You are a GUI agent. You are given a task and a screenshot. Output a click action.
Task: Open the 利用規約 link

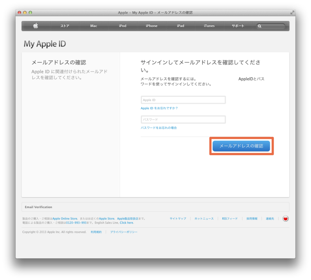click(x=96, y=232)
